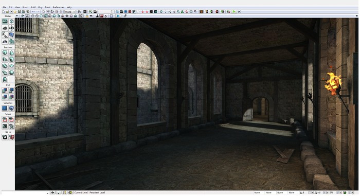Select the Cone builder brush
Image resolution: width=360 pixels, height=196 pixels.
coord(11,52)
